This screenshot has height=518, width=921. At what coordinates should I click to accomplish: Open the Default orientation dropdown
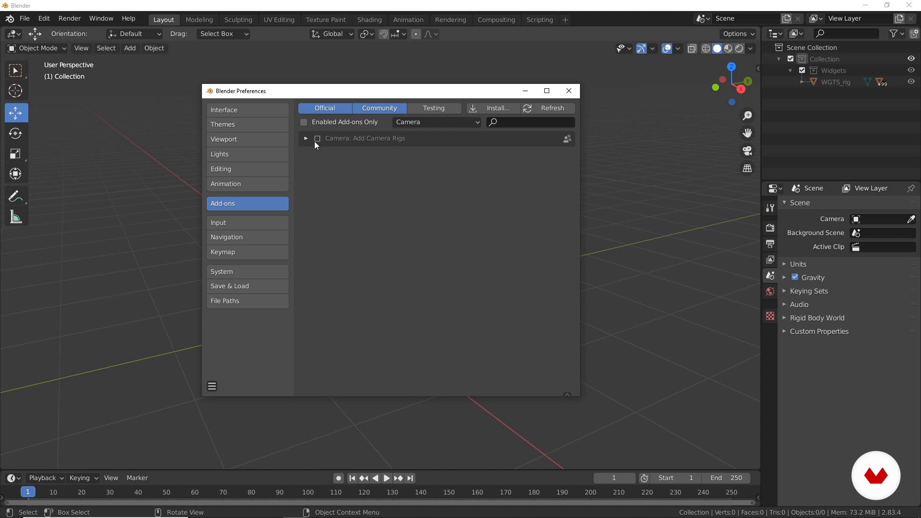[x=134, y=34]
